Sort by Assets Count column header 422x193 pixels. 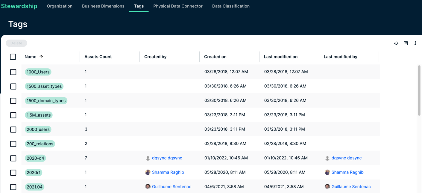point(98,57)
